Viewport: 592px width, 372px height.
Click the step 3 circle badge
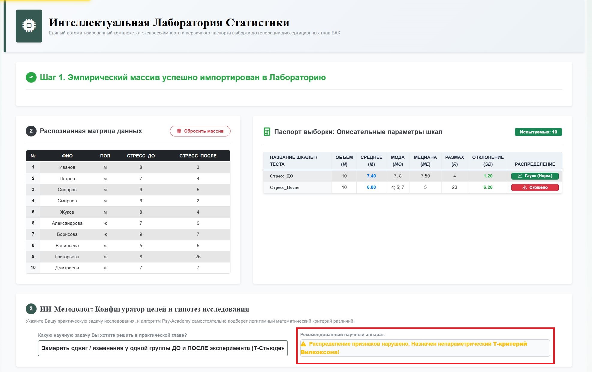tap(31, 309)
